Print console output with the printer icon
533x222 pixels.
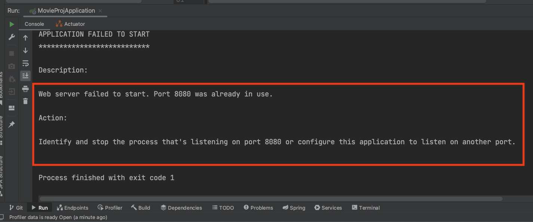(x=25, y=89)
